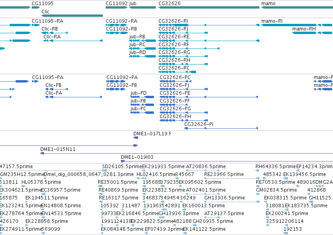
Task: Click EST EK228858.5prime
Action: click(x=27, y=225)
